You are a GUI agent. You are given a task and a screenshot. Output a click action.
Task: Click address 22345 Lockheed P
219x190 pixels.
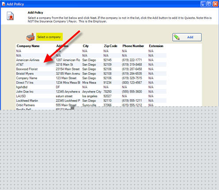point(68,101)
